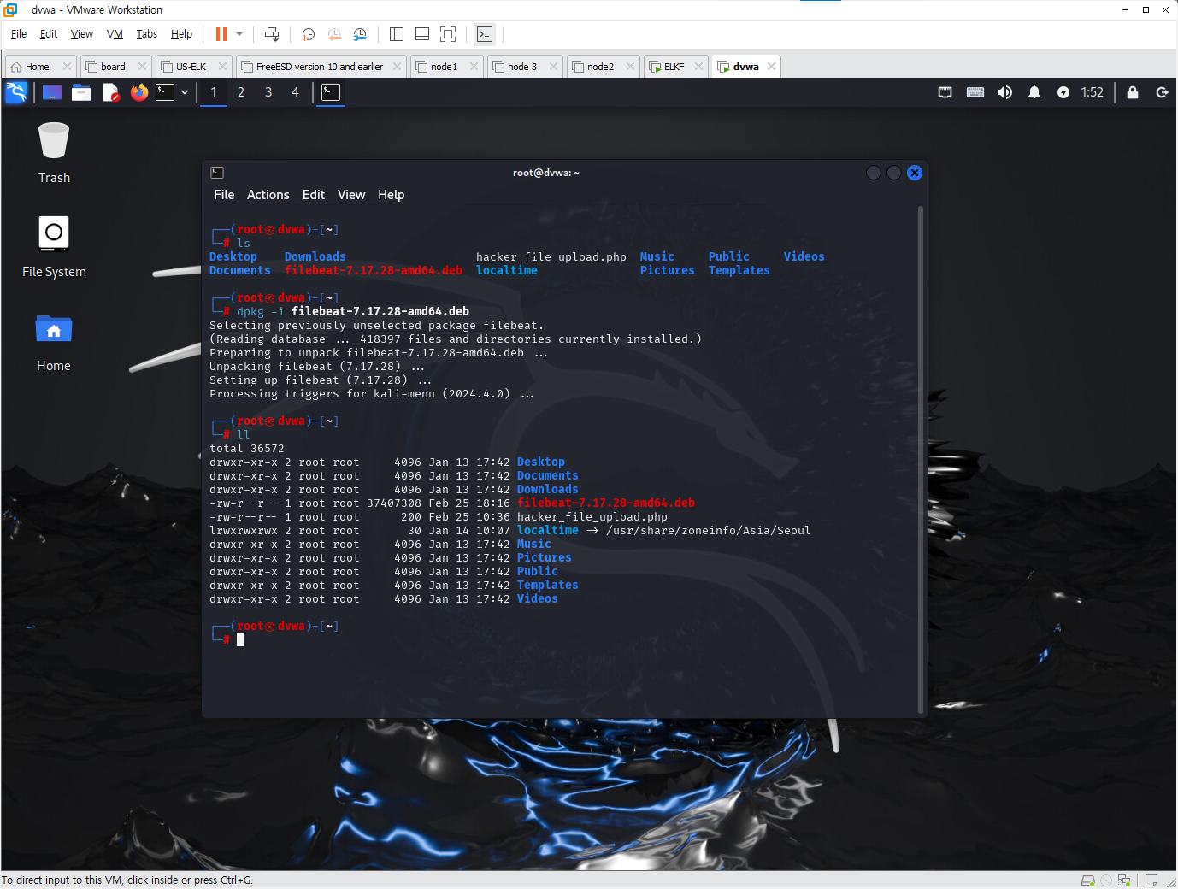Switch to the US-ELK VM tab
The width and height of the screenshot is (1178, 889).
coord(191,67)
